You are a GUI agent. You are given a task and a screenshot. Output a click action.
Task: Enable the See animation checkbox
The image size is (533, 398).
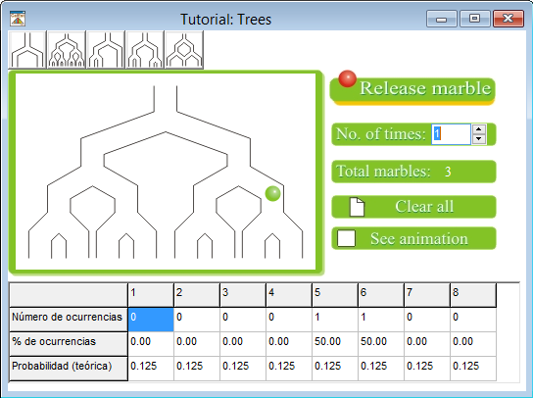[346, 238]
